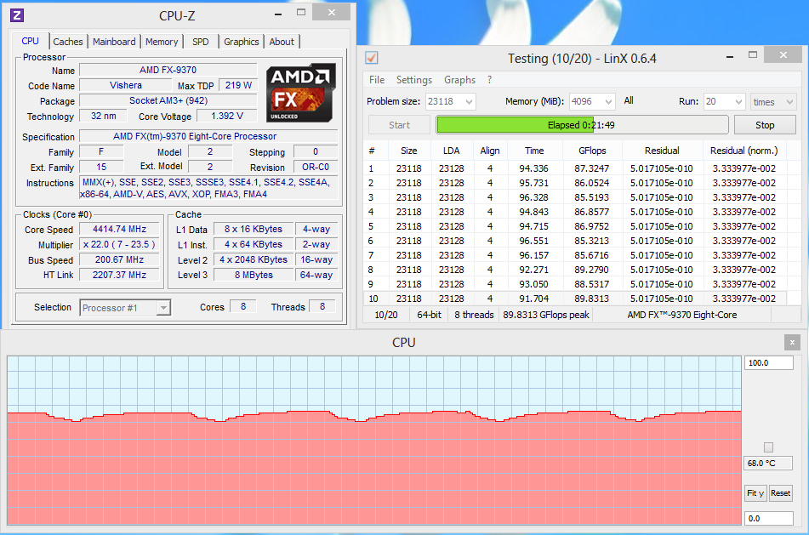Screen dimensions: 809x535
Task: Click '89.8313 GFlops peak' in the LinX status bar
Action: pos(546,315)
